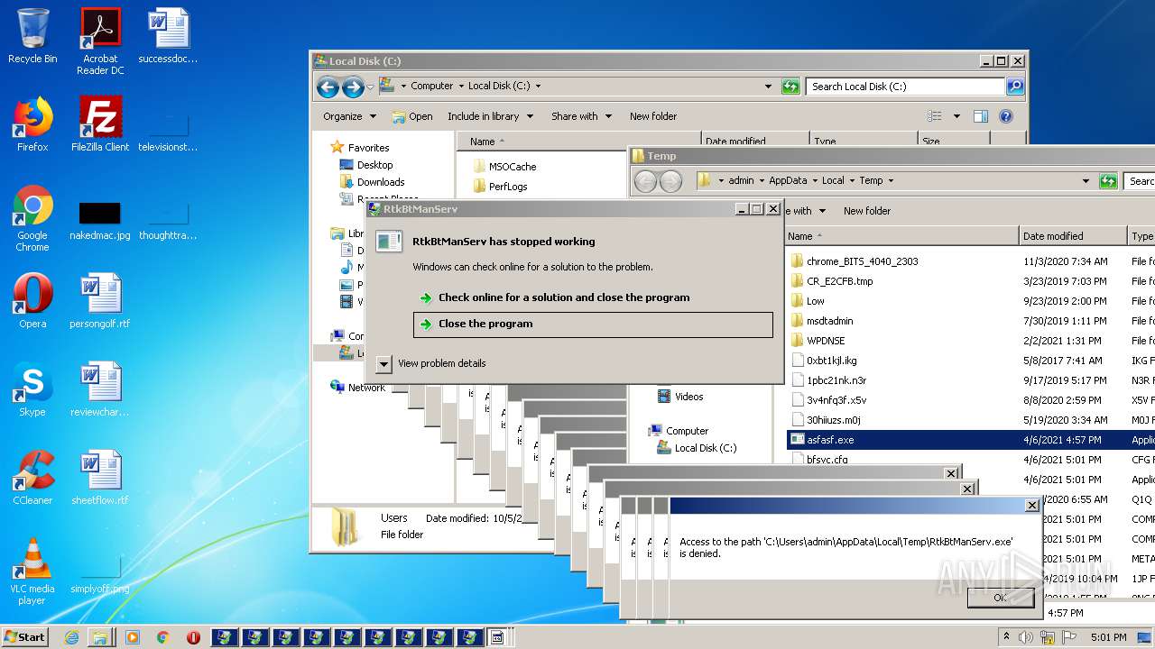Select the nakedmac.jpg image file
Viewport: 1155px width, 649px height.
point(100,221)
